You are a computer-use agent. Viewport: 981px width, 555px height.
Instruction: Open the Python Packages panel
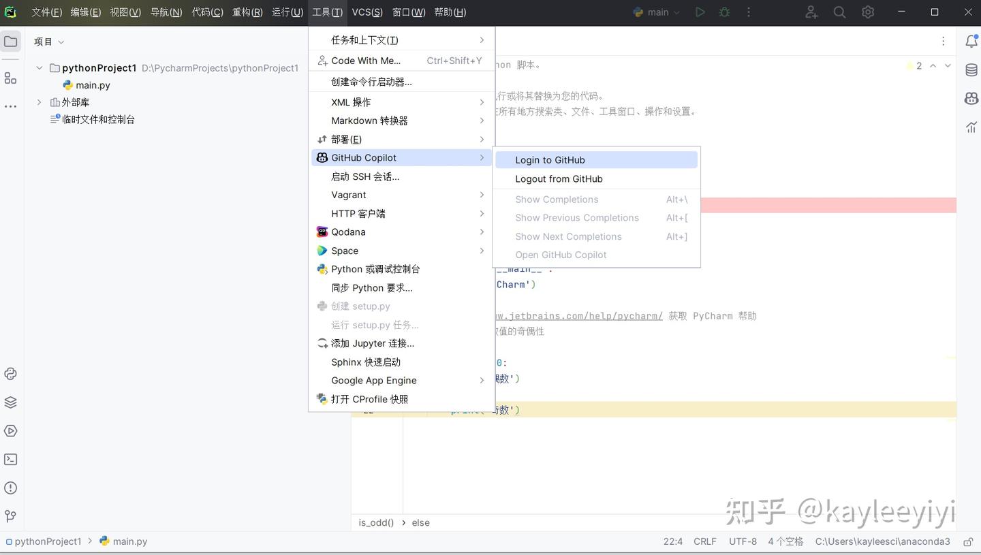10,402
